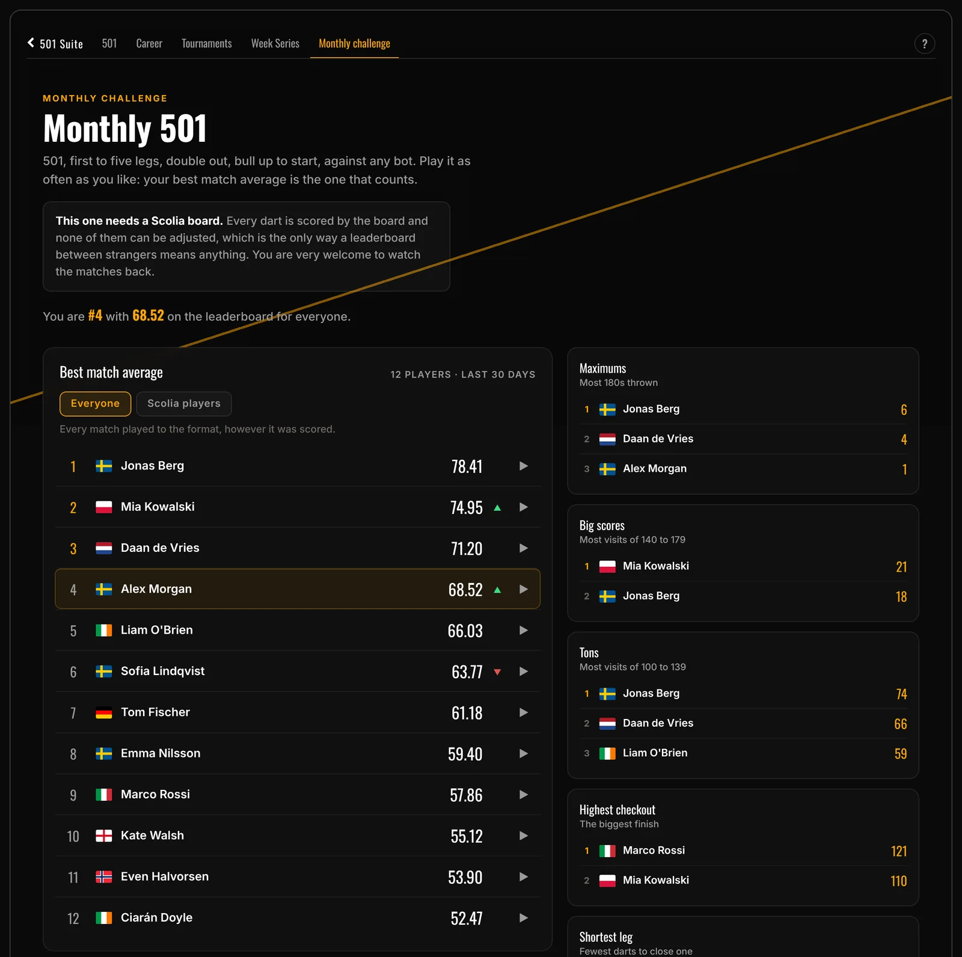Click the #4 rank in summary line
This screenshot has width=962, height=957.
click(95, 316)
